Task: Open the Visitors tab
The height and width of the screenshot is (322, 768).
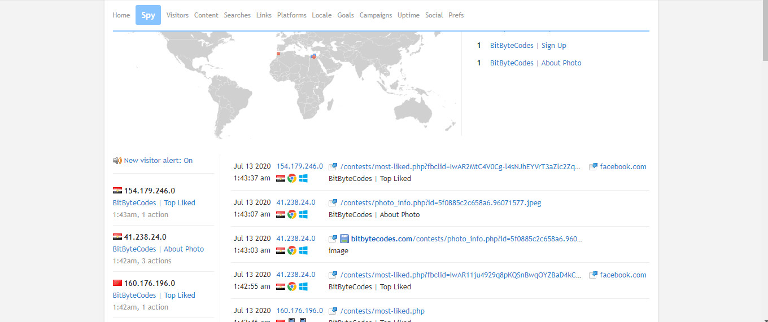Action: click(177, 15)
